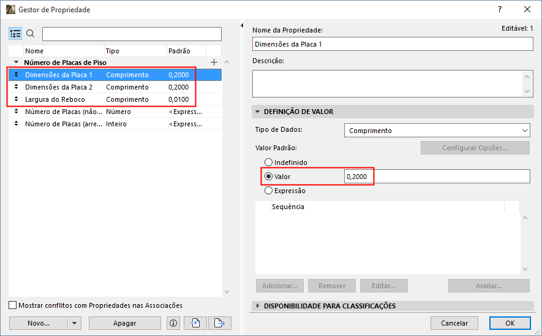Click the property list scroll-up arrow
The width and height of the screenshot is (542, 336).
tap(227, 62)
